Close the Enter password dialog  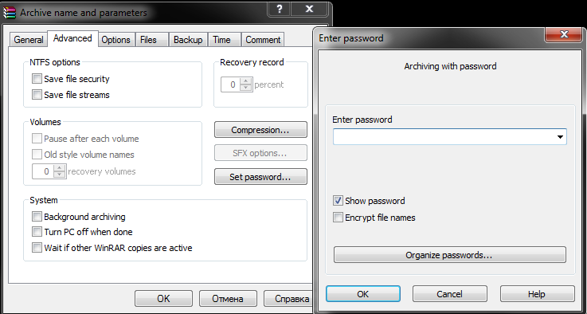564,35
